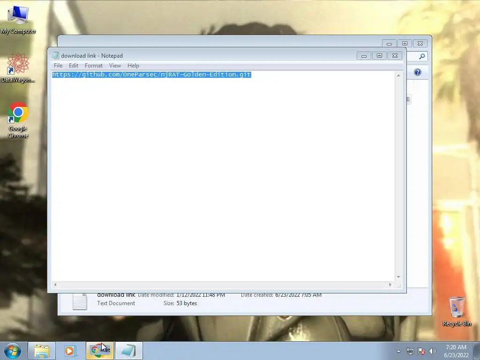
Task: Click the Notepad text editing area
Action: click(223, 176)
